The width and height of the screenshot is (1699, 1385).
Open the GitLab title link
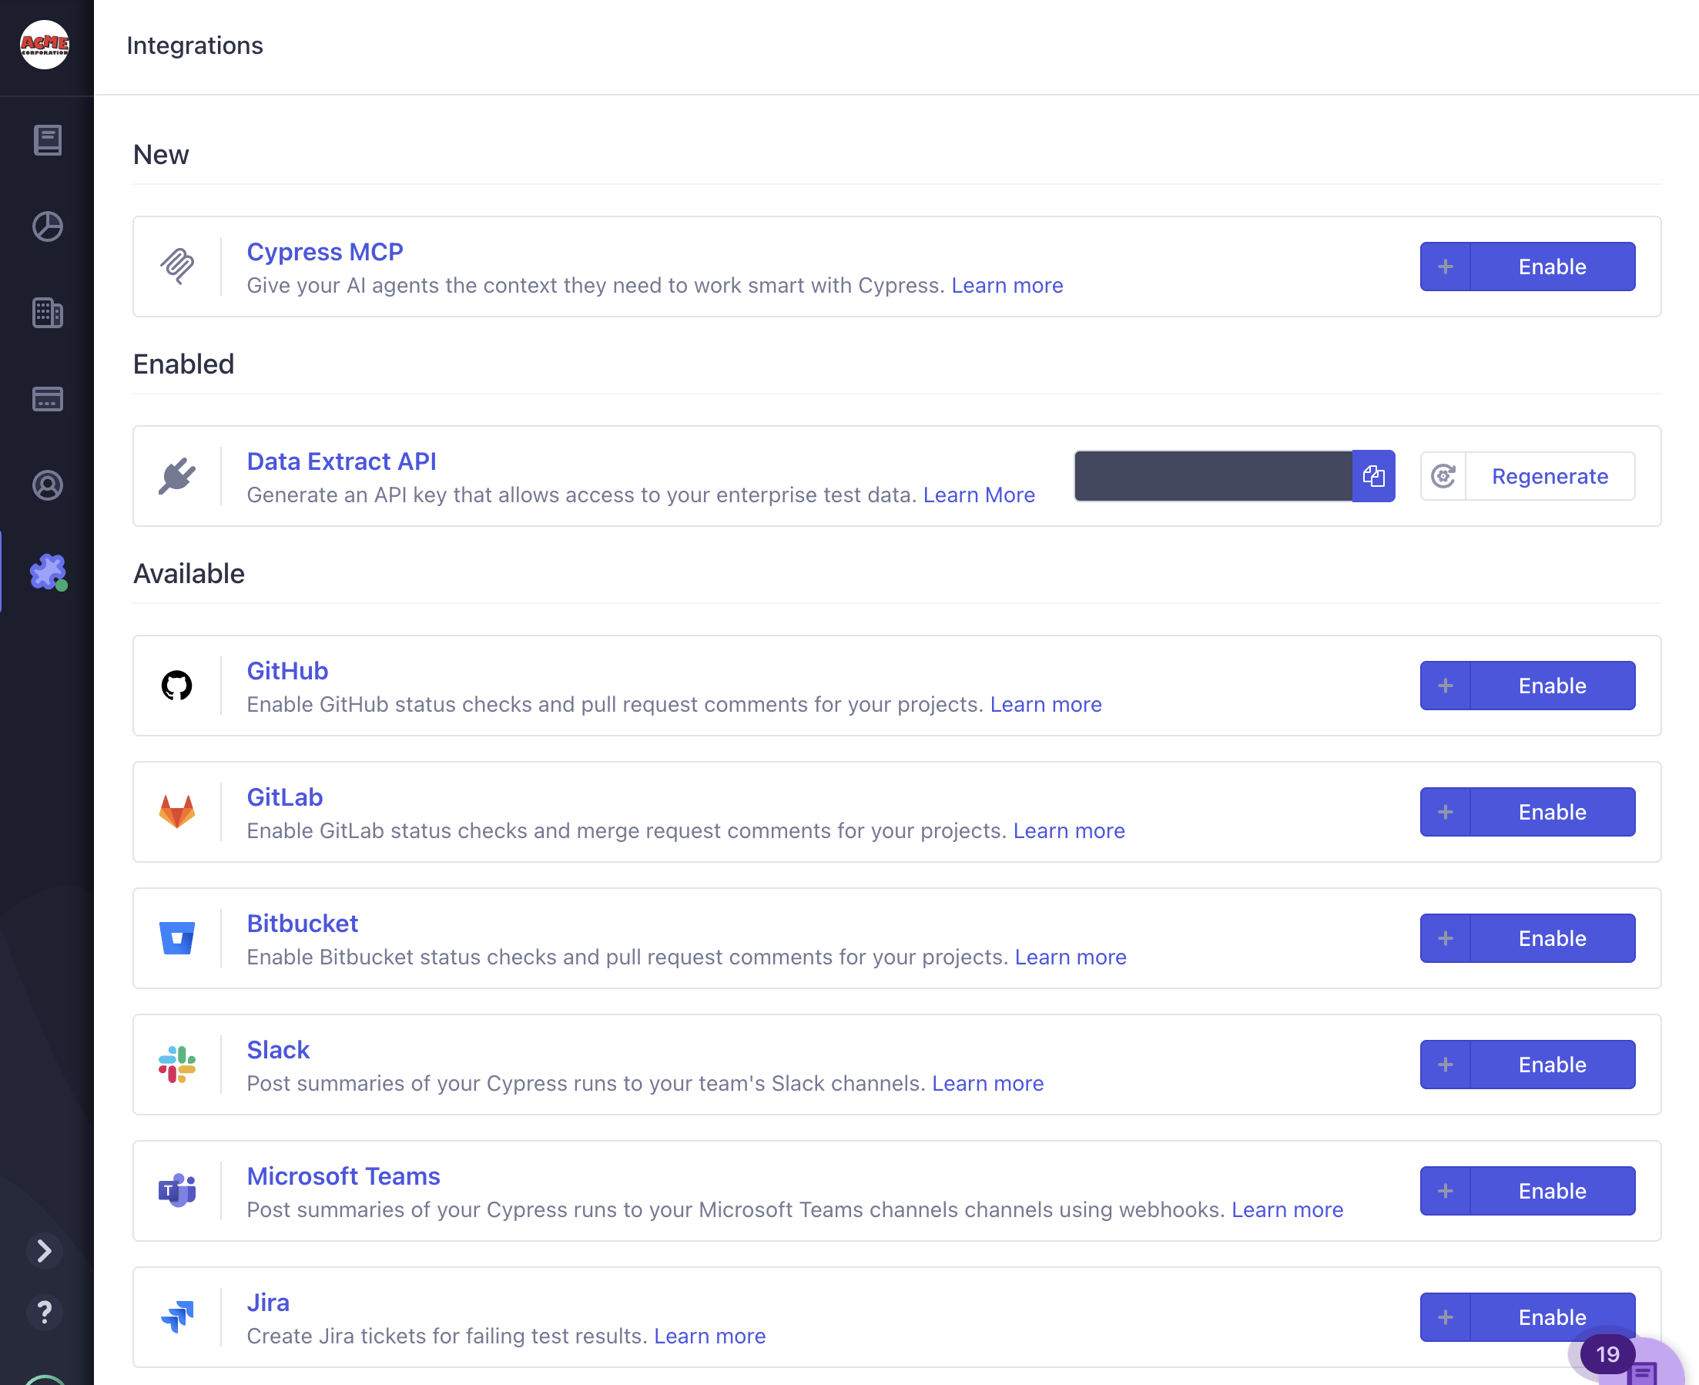point(285,797)
